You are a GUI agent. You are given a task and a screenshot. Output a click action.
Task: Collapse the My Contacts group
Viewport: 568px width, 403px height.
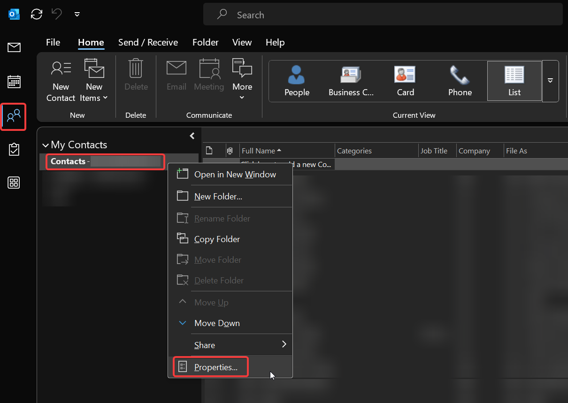[46, 145]
